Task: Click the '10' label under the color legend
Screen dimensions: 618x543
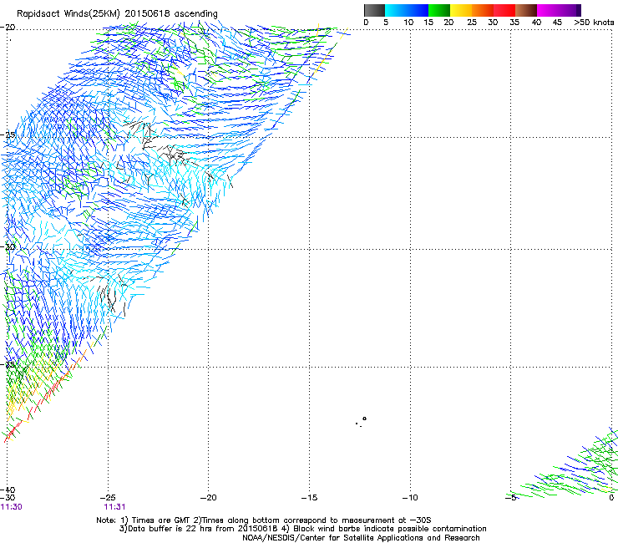Action: point(408,23)
